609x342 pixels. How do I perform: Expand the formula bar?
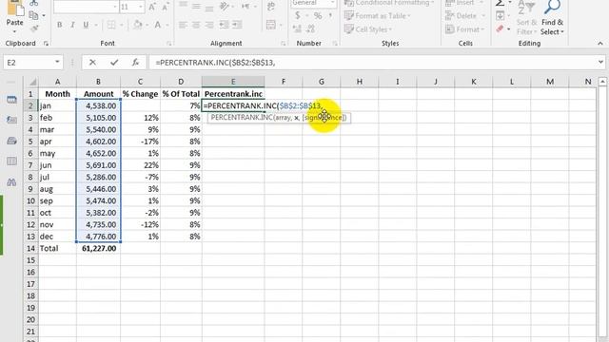pos(600,62)
